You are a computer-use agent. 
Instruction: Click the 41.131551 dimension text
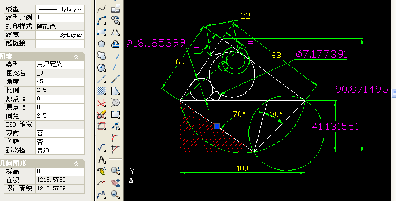335,127
